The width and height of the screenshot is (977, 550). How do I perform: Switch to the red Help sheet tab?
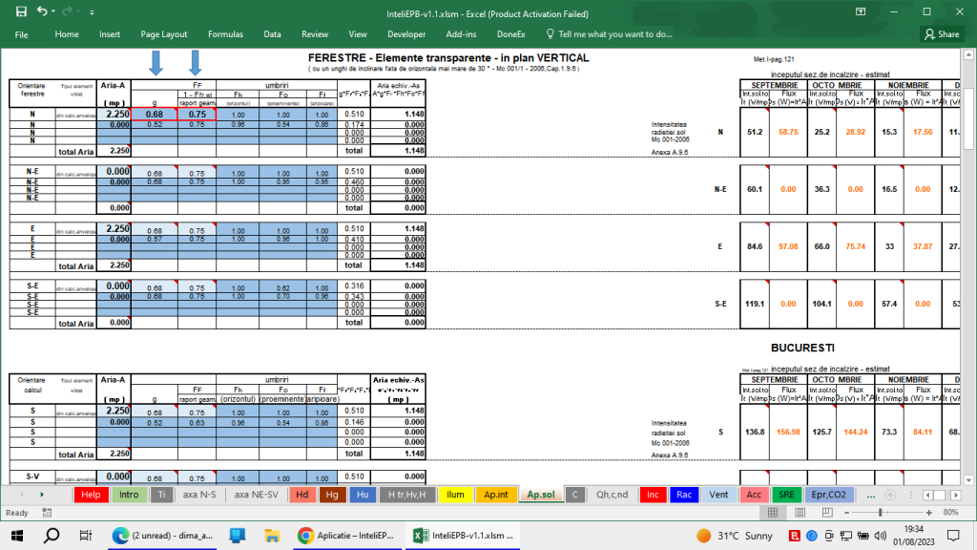click(91, 495)
